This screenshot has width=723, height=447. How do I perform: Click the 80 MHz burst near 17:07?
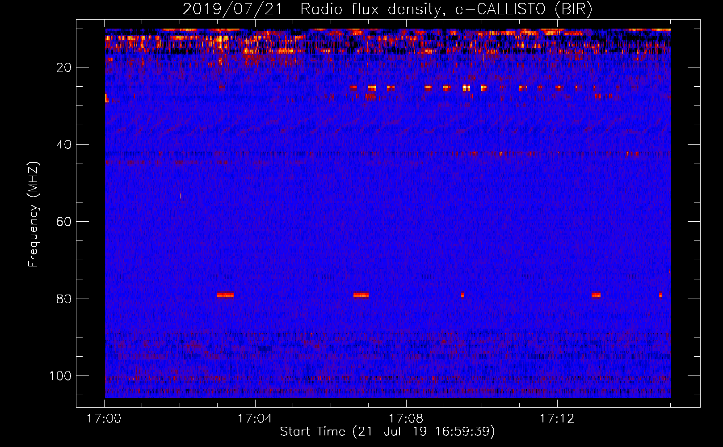point(361,295)
